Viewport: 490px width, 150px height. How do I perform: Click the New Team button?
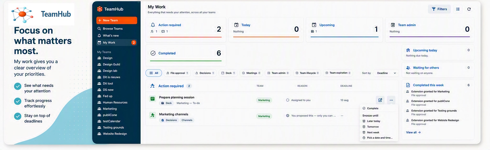pyautogui.click(x=116, y=20)
